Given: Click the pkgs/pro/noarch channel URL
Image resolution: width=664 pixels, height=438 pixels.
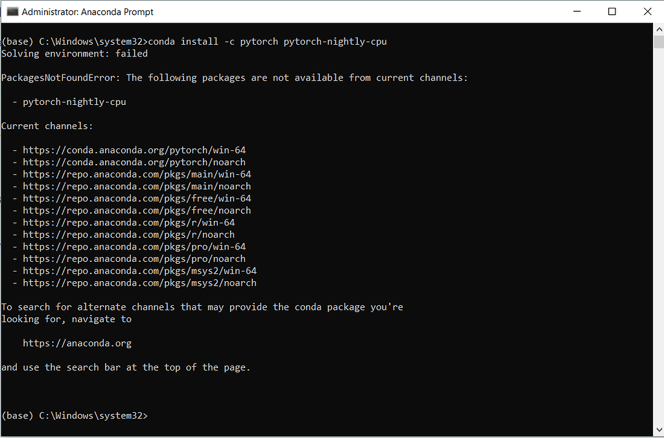Looking at the screenshot, I should (134, 259).
